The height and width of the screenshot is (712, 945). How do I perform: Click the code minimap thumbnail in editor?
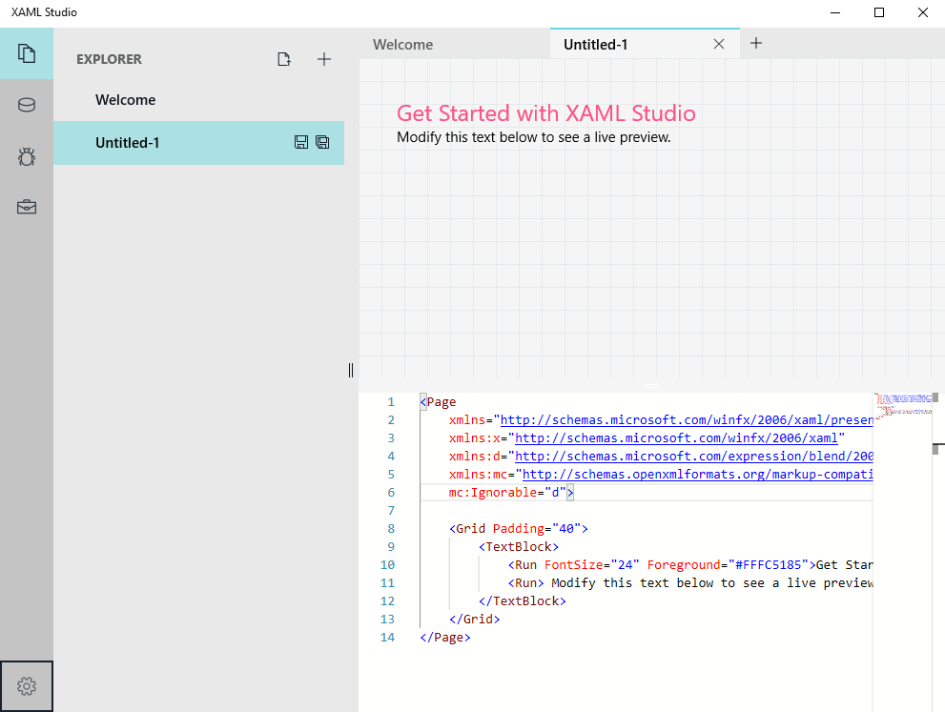(901, 405)
